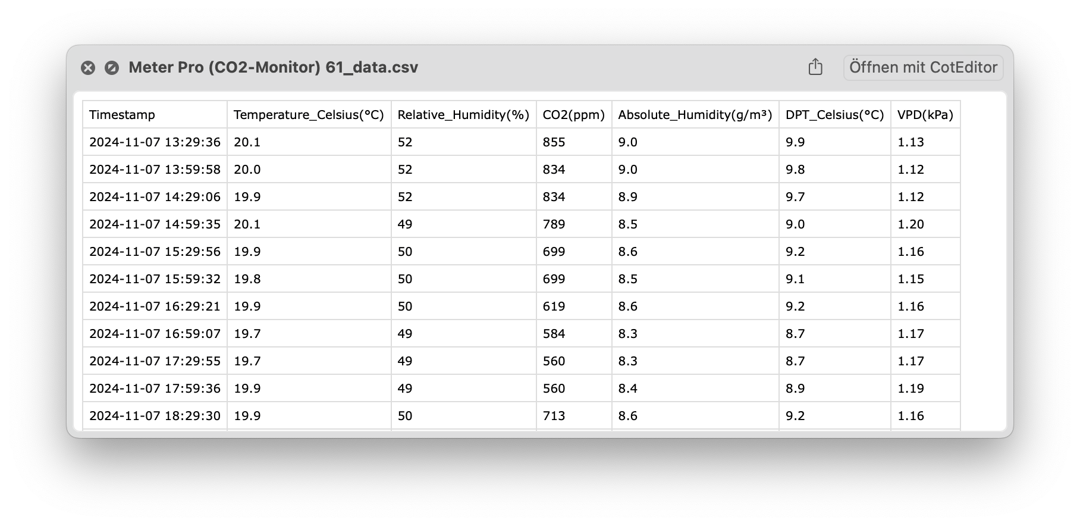Select the Temperature_Celsius(°C) header cell
Screen dimensions: 1080x526
point(309,114)
